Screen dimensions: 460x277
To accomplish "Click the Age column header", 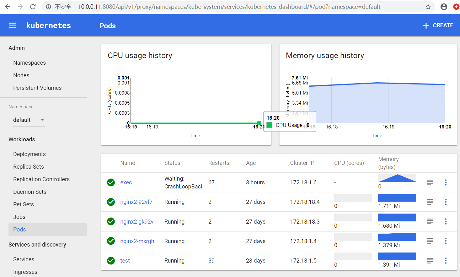I will 251,163.
